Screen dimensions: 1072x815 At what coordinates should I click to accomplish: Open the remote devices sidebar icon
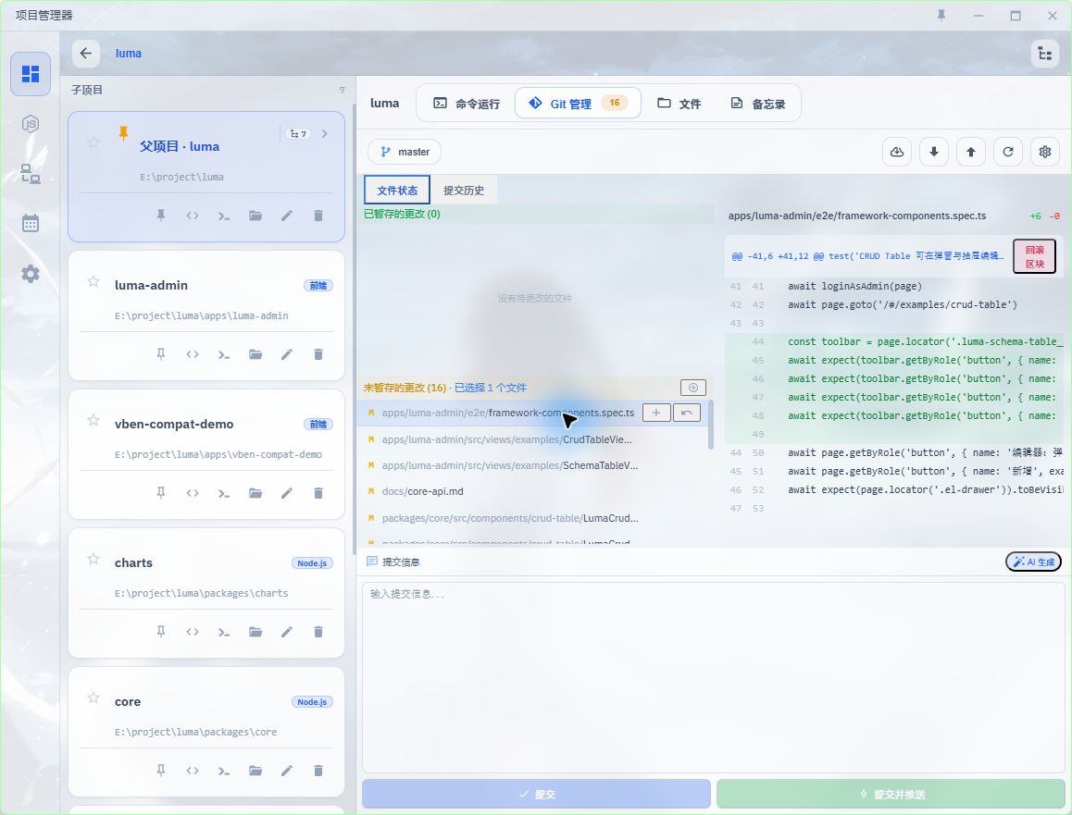point(30,174)
